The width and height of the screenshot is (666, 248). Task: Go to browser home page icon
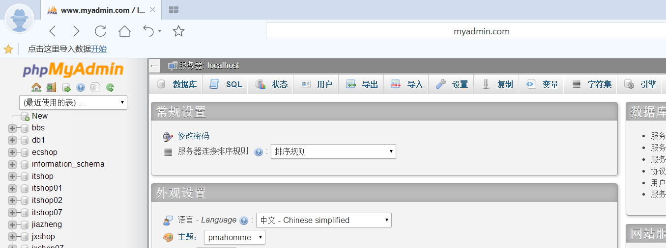(x=124, y=31)
